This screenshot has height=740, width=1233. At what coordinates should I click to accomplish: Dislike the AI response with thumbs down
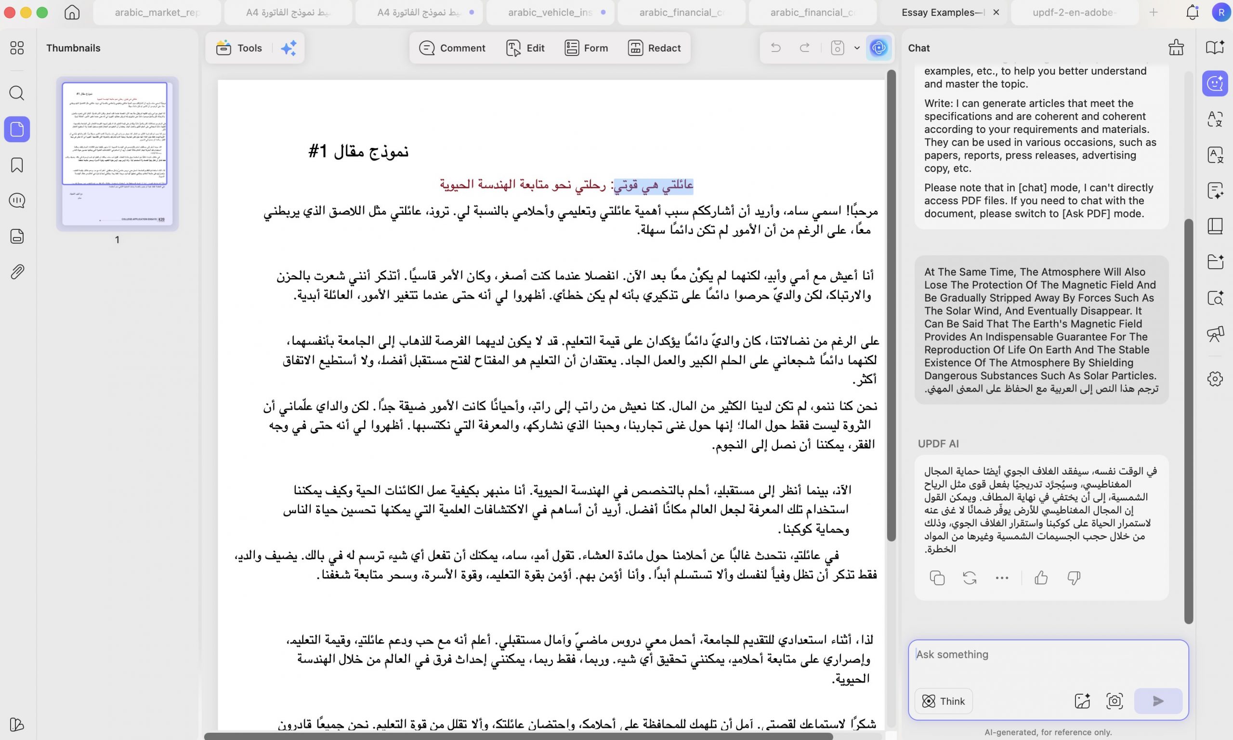point(1074,578)
